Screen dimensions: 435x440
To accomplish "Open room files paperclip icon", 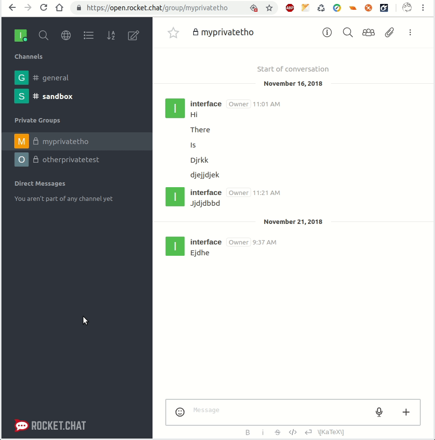I will coord(389,32).
